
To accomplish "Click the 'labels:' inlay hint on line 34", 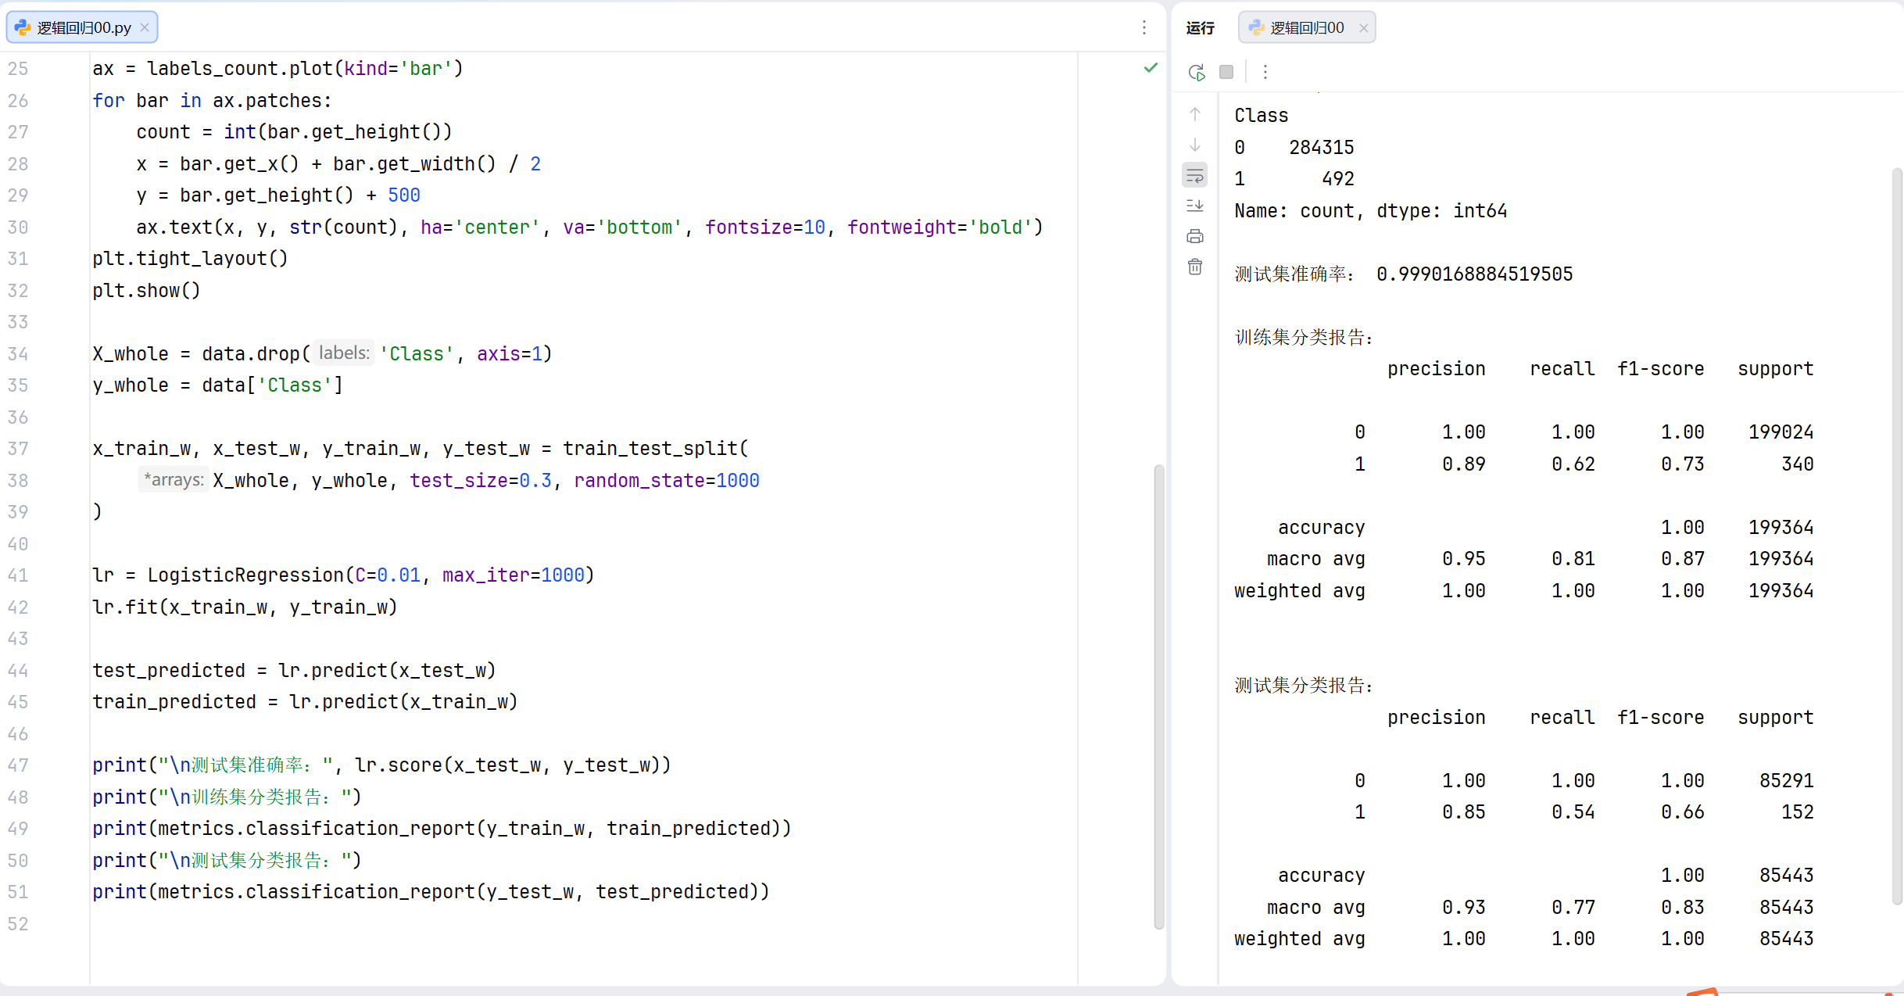I will click(344, 353).
